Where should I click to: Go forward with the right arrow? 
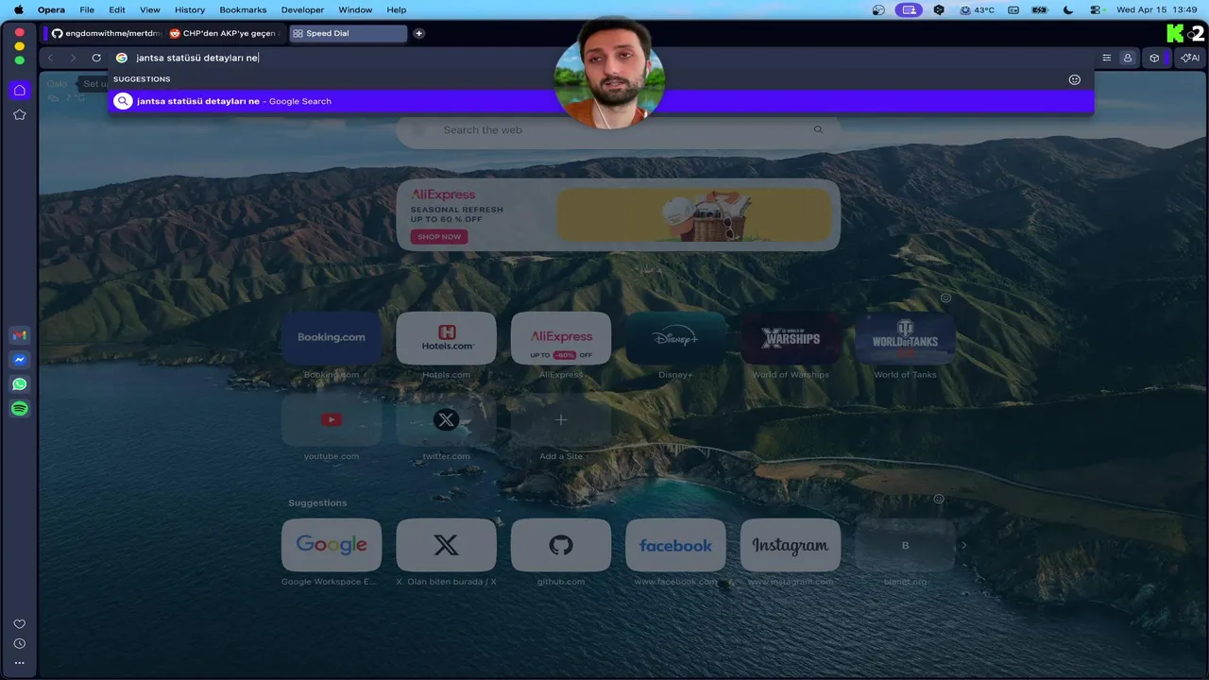[x=73, y=58]
